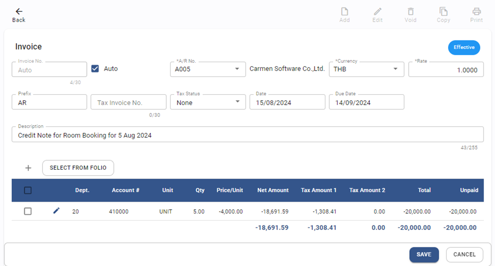Click the Description text field

click(247, 135)
